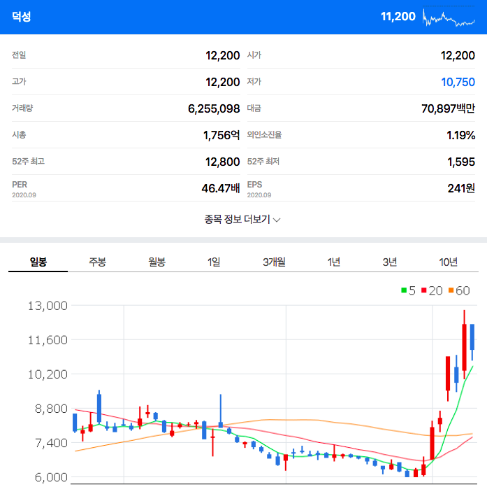Click the 대금 value 70,897백만
Viewport: 487px width, 487px height.
tap(448, 108)
